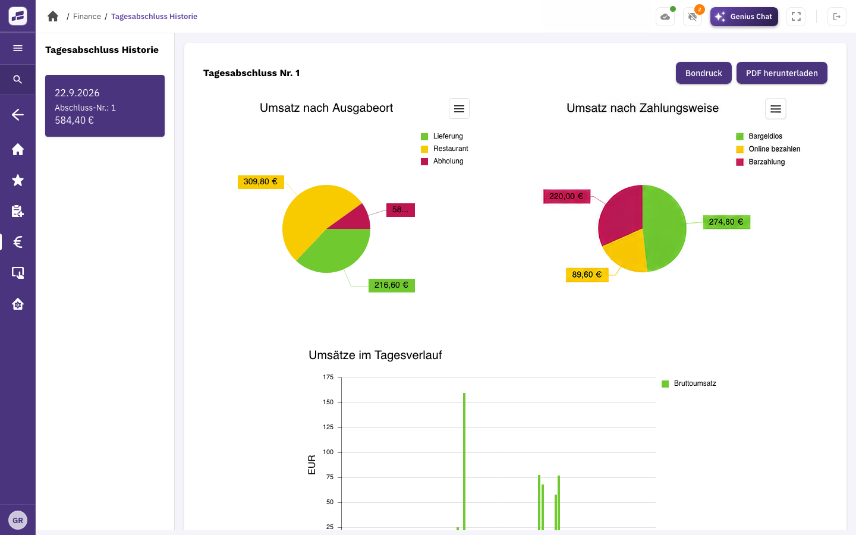Open the house-gear settings sidebar icon
Screen dimensions: 856x535
tap(18, 304)
